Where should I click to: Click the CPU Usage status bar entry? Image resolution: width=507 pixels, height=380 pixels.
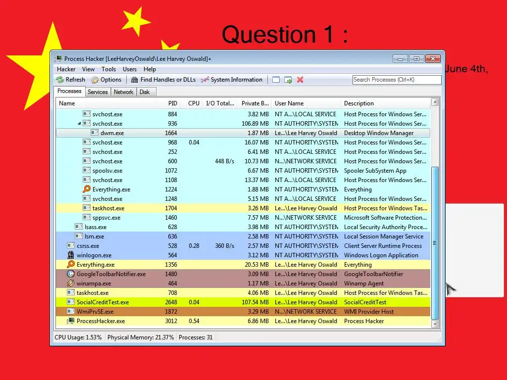point(78,337)
